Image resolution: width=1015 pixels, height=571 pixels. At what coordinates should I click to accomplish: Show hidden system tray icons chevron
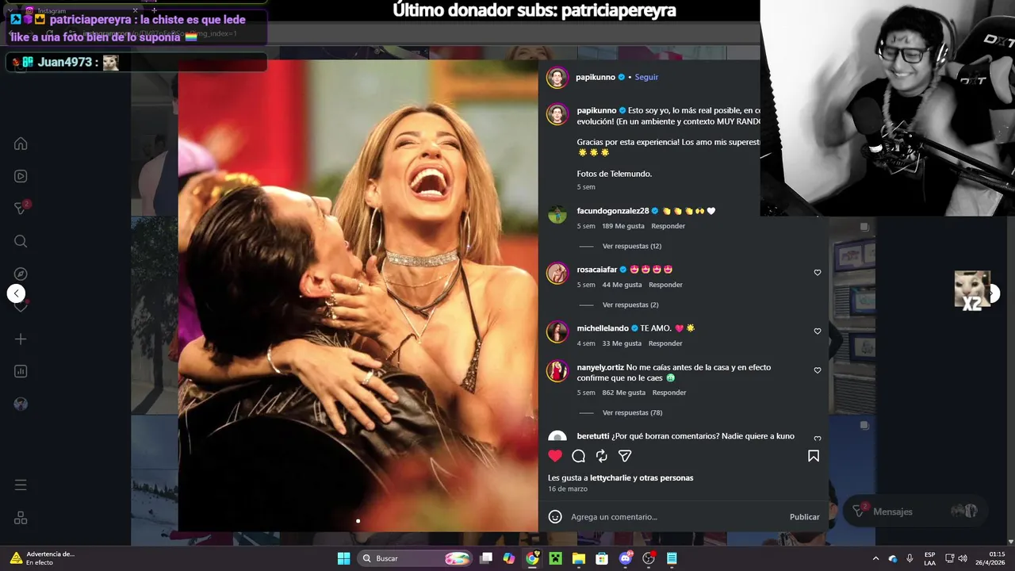(875, 558)
